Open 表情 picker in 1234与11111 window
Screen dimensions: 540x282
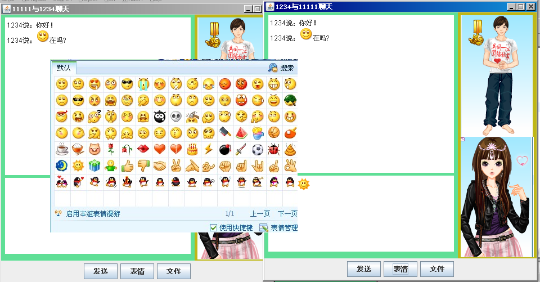pos(400,269)
